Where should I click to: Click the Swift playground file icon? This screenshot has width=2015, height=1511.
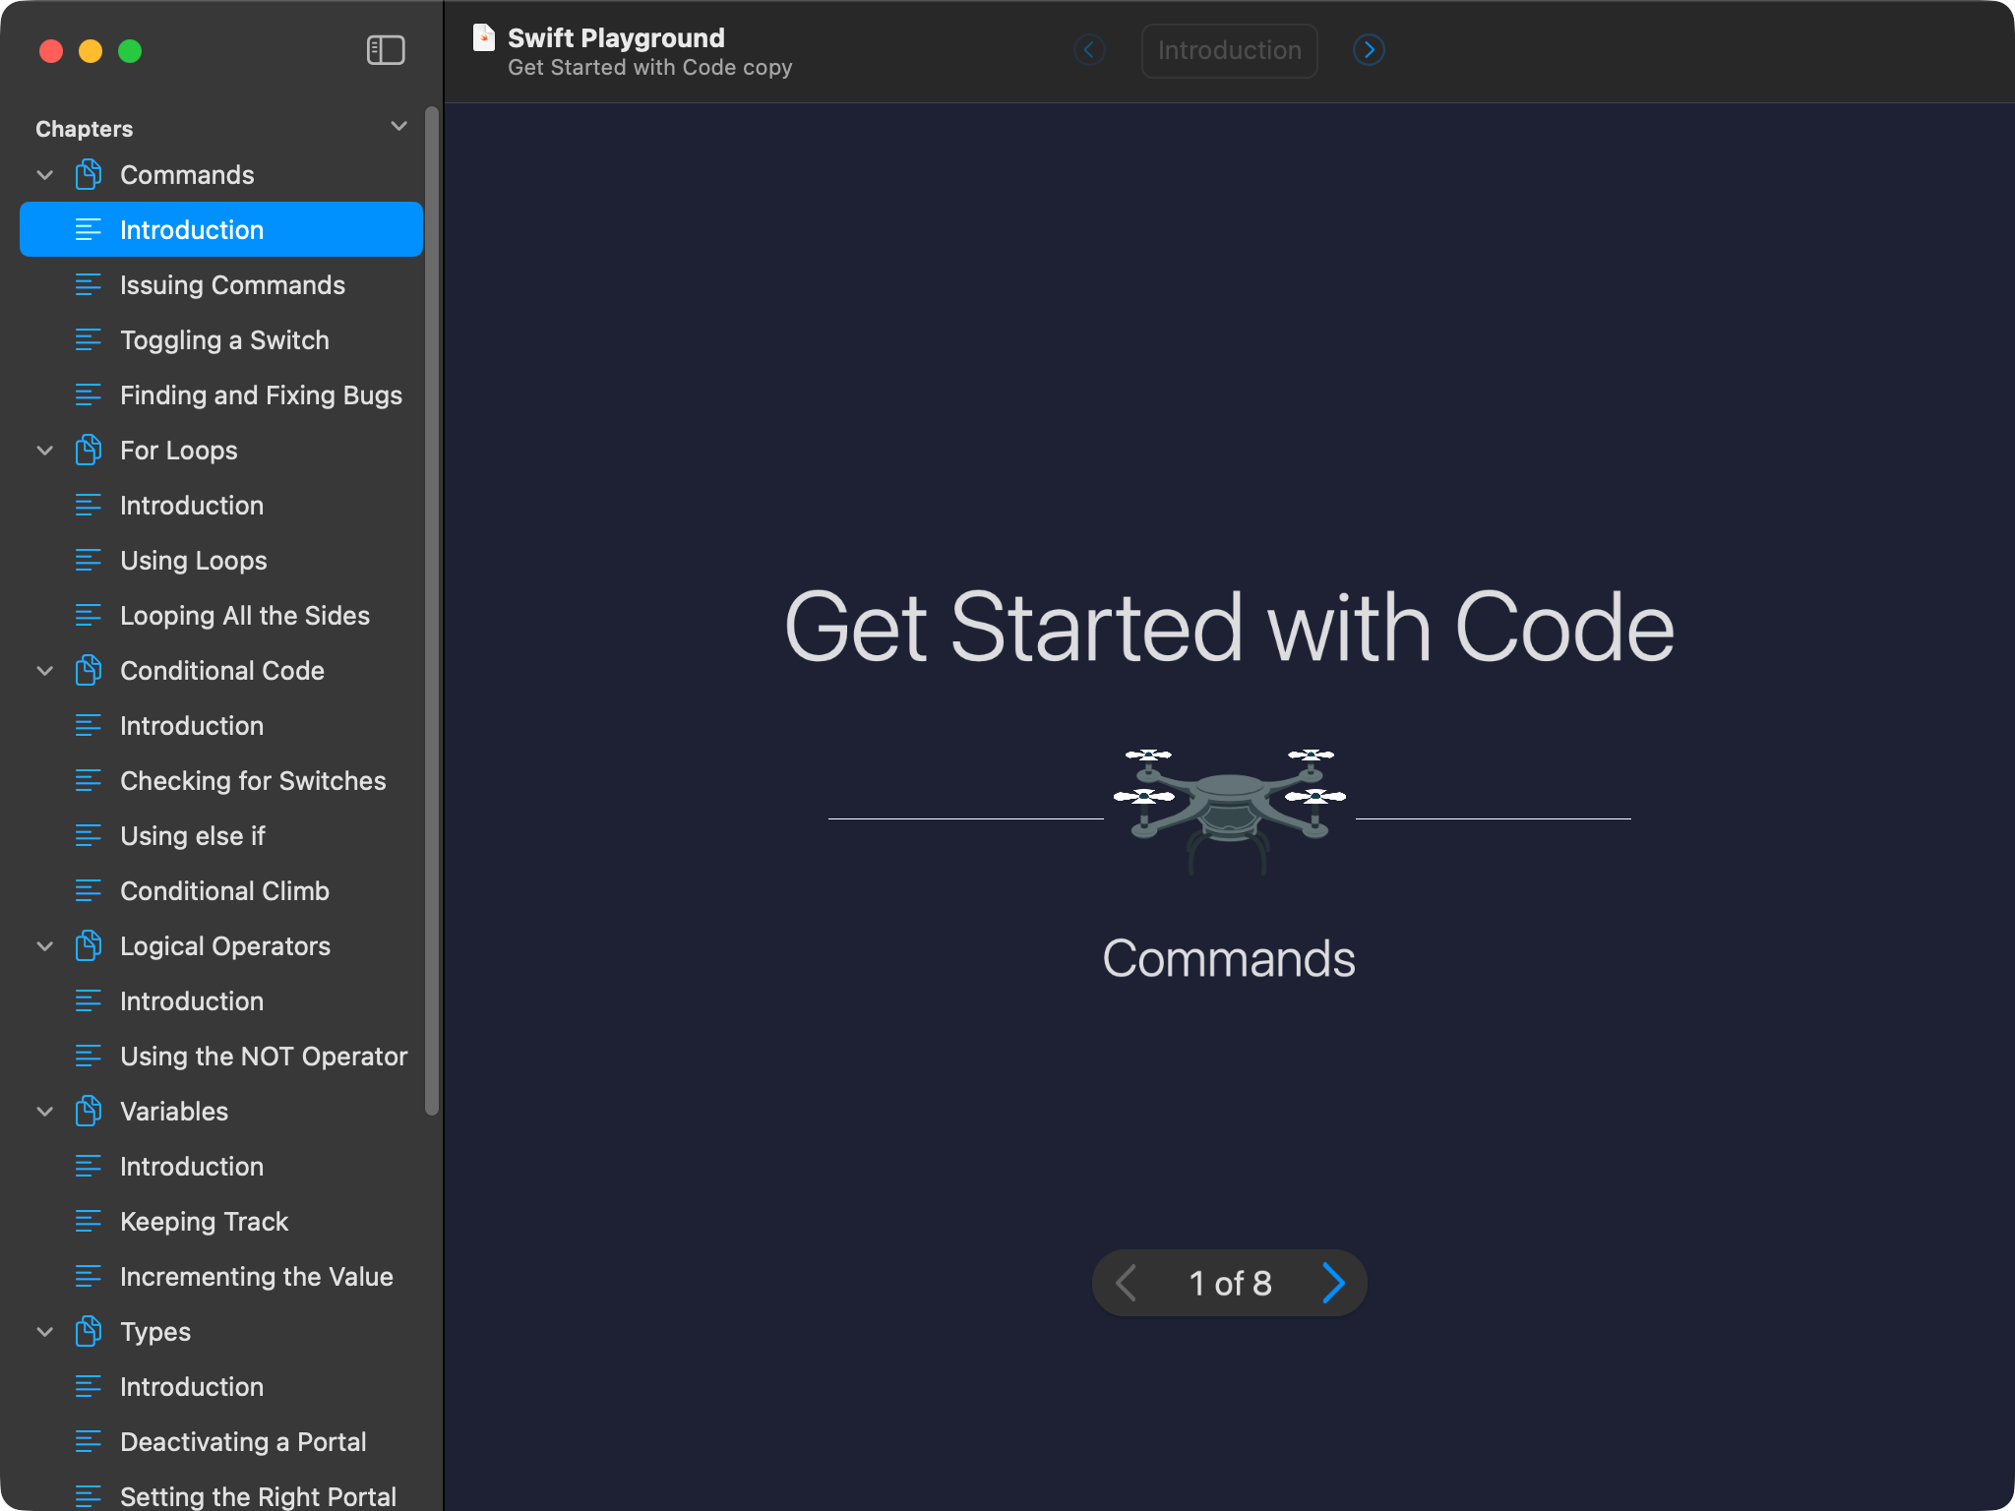pyautogui.click(x=483, y=38)
